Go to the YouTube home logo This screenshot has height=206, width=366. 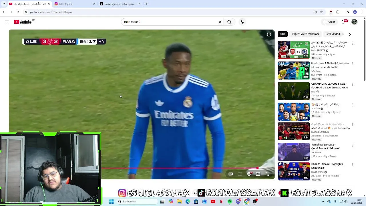23,22
